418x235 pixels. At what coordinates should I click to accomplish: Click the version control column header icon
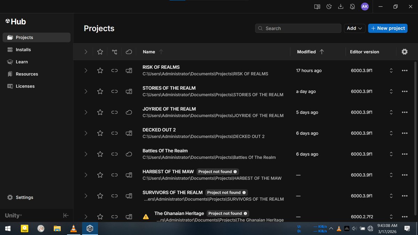coord(115,52)
